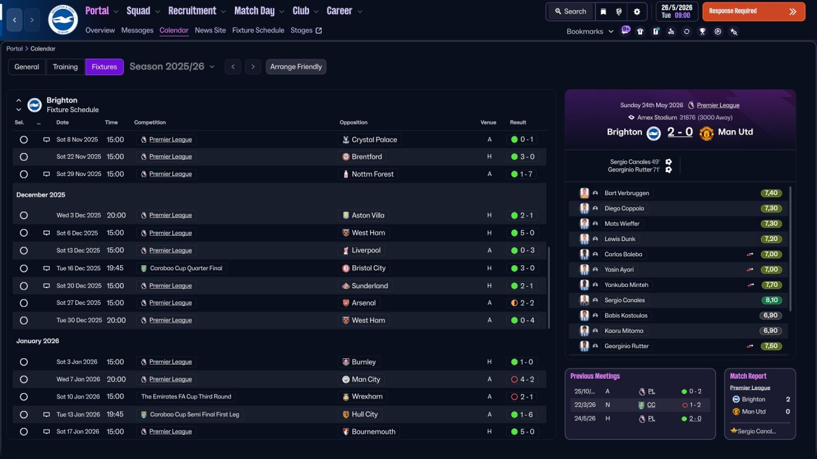The width and height of the screenshot is (817, 459).
Task: Open the settings gear icon
Action: tap(637, 11)
